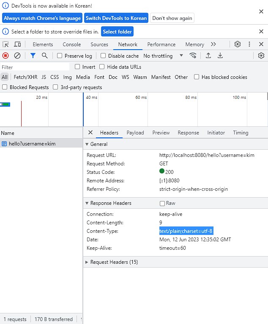The height and width of the screenshot is (324, 268).
Task: Click the info icon in override folder banner
Action: tap(5, 31)
